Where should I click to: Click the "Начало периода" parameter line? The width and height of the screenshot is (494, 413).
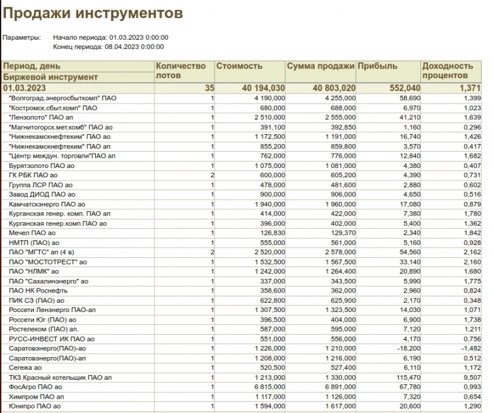coord(111,37)
